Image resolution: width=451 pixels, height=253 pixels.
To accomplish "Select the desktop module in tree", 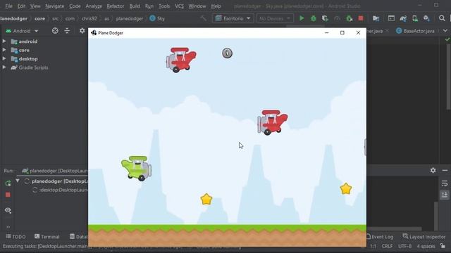I will pos(28,59).
